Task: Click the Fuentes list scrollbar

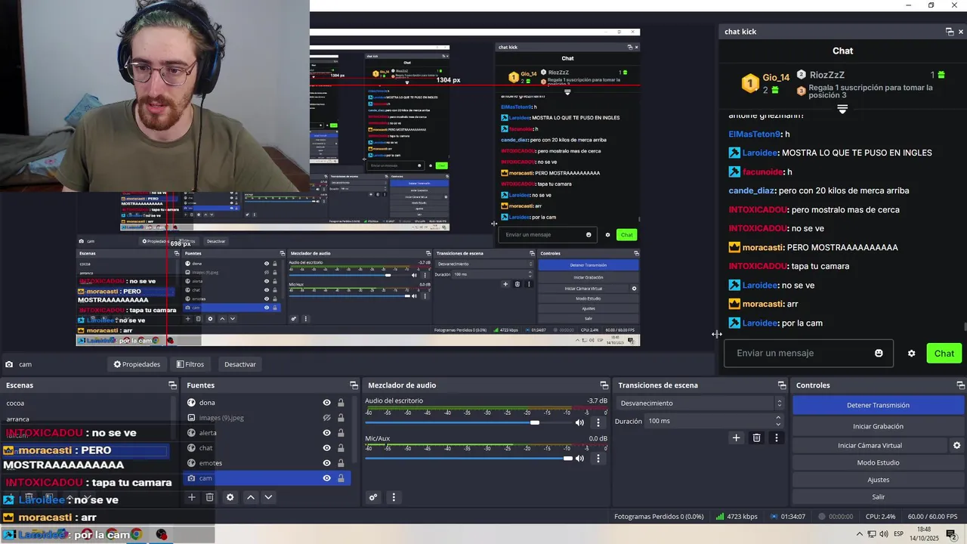Action: click(355, 429)
